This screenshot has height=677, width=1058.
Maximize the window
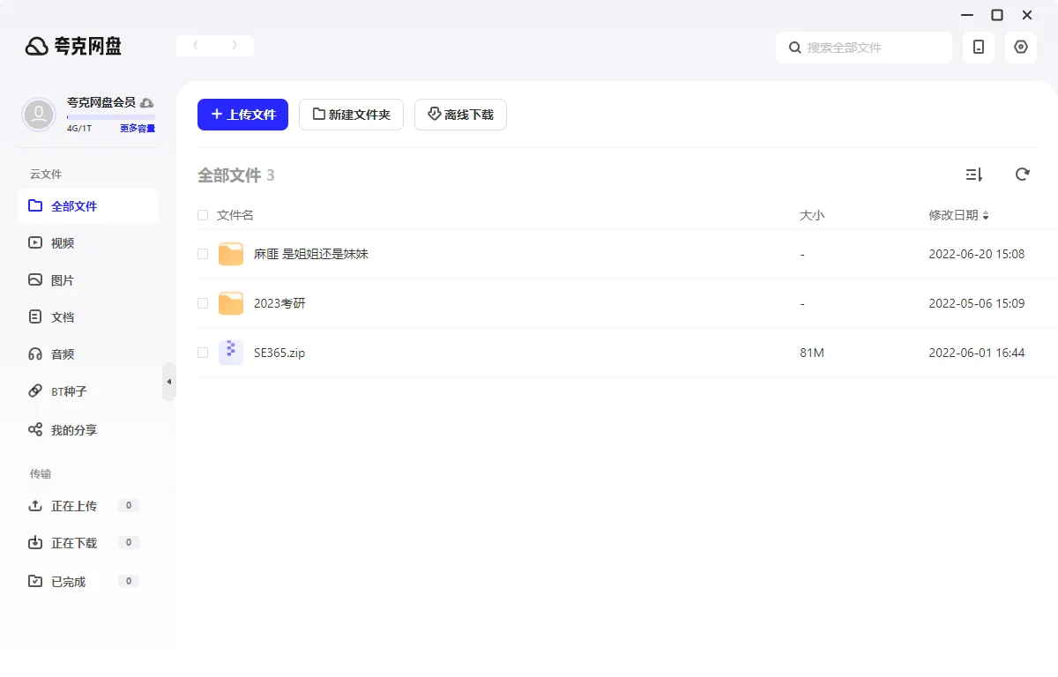click(x=997, y=15)
